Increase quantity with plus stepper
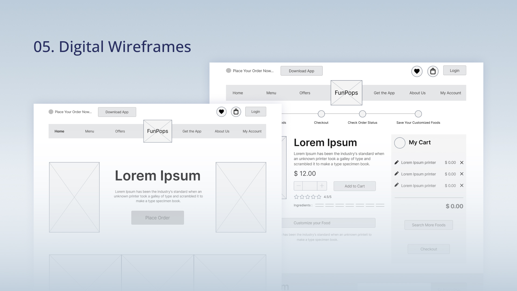The height and width of the screenshot is (291, 517). (x=322, y=186)
